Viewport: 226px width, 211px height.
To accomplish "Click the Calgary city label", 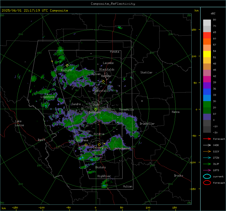I will pos(98,148).
